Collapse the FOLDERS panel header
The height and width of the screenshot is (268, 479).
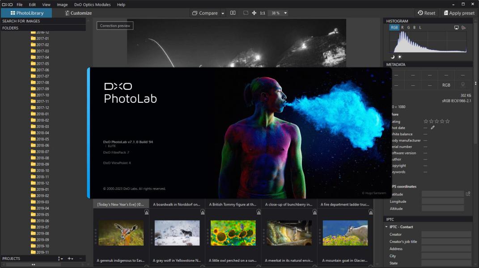click(x=43, y=28)
